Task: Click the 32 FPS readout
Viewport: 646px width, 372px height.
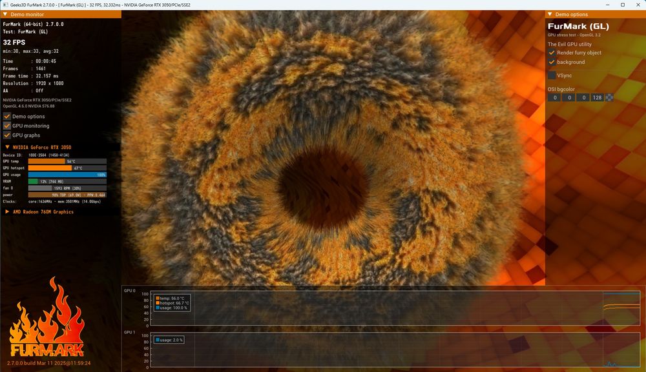Action: tap(14, 43)
